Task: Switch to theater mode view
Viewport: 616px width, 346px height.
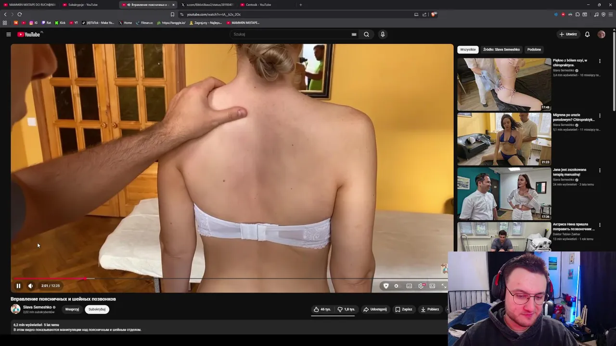Action: 432,286
